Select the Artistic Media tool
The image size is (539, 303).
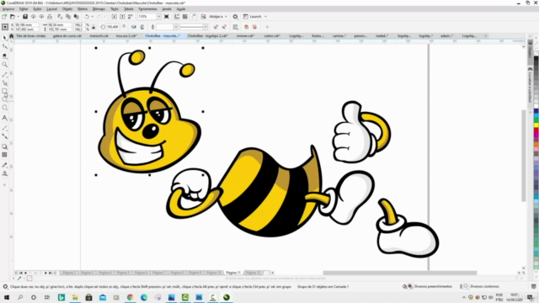click(4, 82)
